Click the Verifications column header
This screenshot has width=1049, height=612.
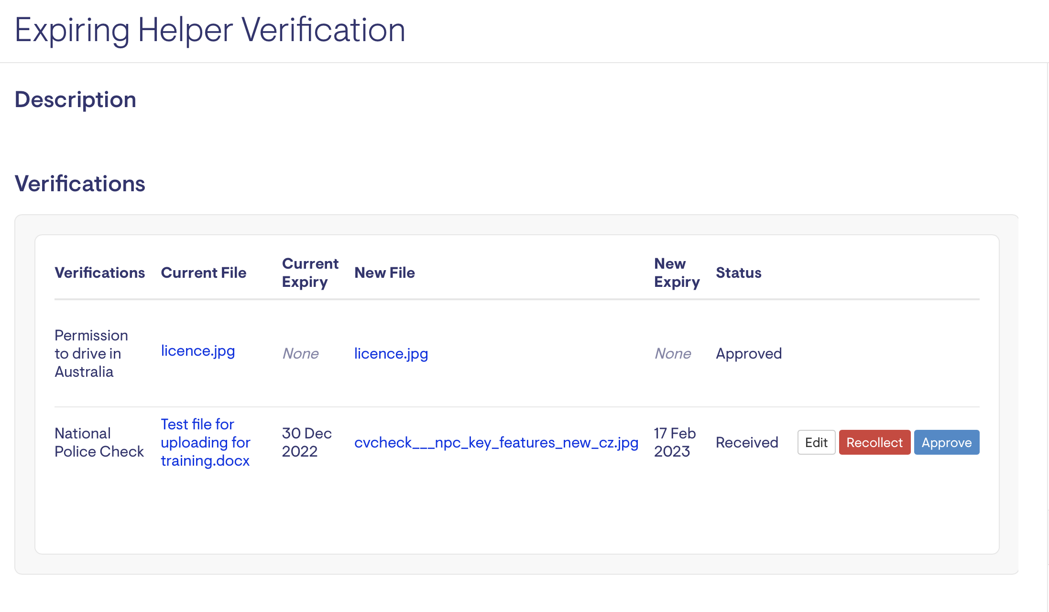99,273
